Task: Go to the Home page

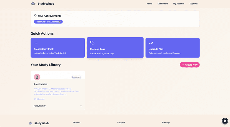Action: pos(149,4)
